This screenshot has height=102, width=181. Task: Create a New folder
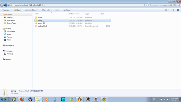pyautogui.click(x=67, y=10)
